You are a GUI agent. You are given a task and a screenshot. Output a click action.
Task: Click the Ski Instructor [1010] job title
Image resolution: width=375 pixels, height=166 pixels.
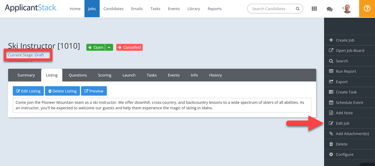(44, 46)
